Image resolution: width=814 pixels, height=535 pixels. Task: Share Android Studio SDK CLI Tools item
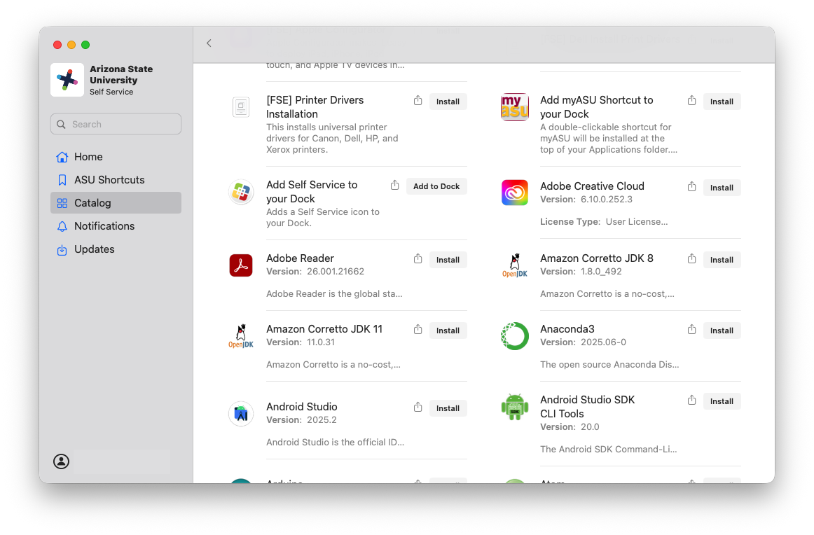pos(691,400)
